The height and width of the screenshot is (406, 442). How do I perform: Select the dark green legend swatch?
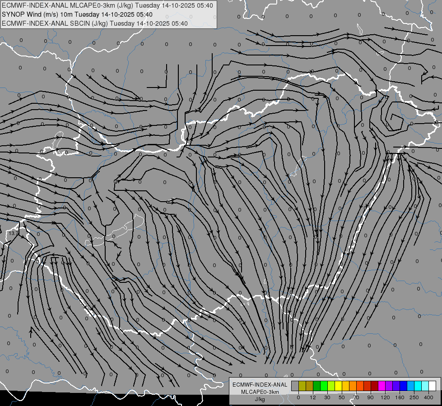(x=316, y=386)
